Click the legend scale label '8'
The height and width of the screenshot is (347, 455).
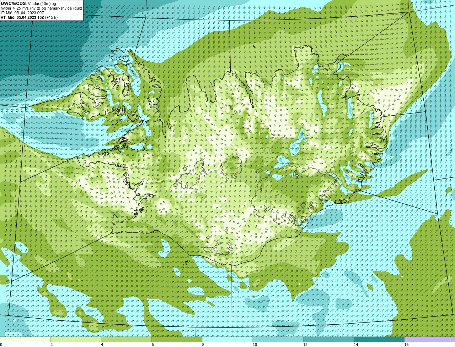[x=203, y=345]
